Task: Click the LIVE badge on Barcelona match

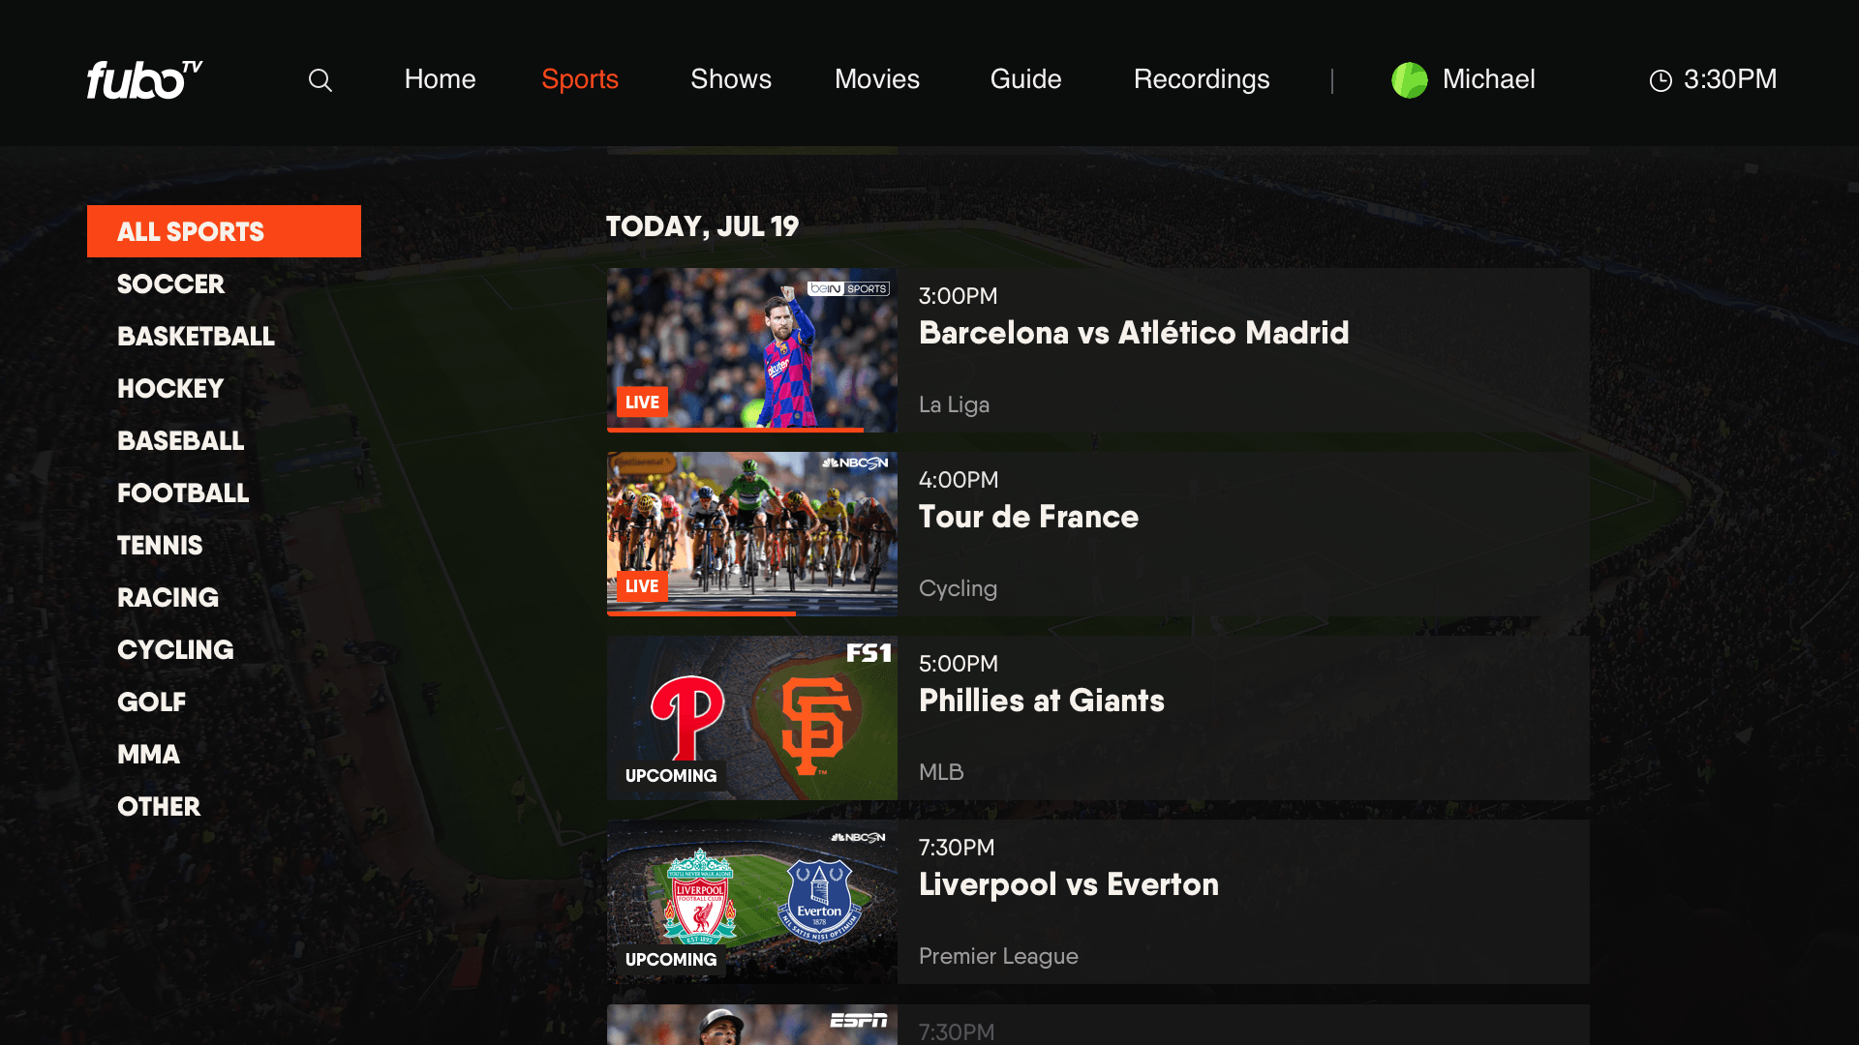Action: coord(641,401)
